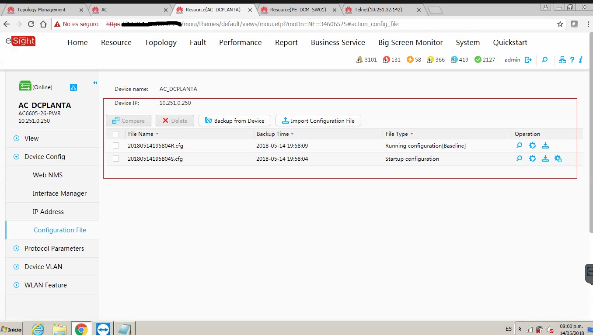Open Internet Explorer from the taskbar

[x=38, y=329]
